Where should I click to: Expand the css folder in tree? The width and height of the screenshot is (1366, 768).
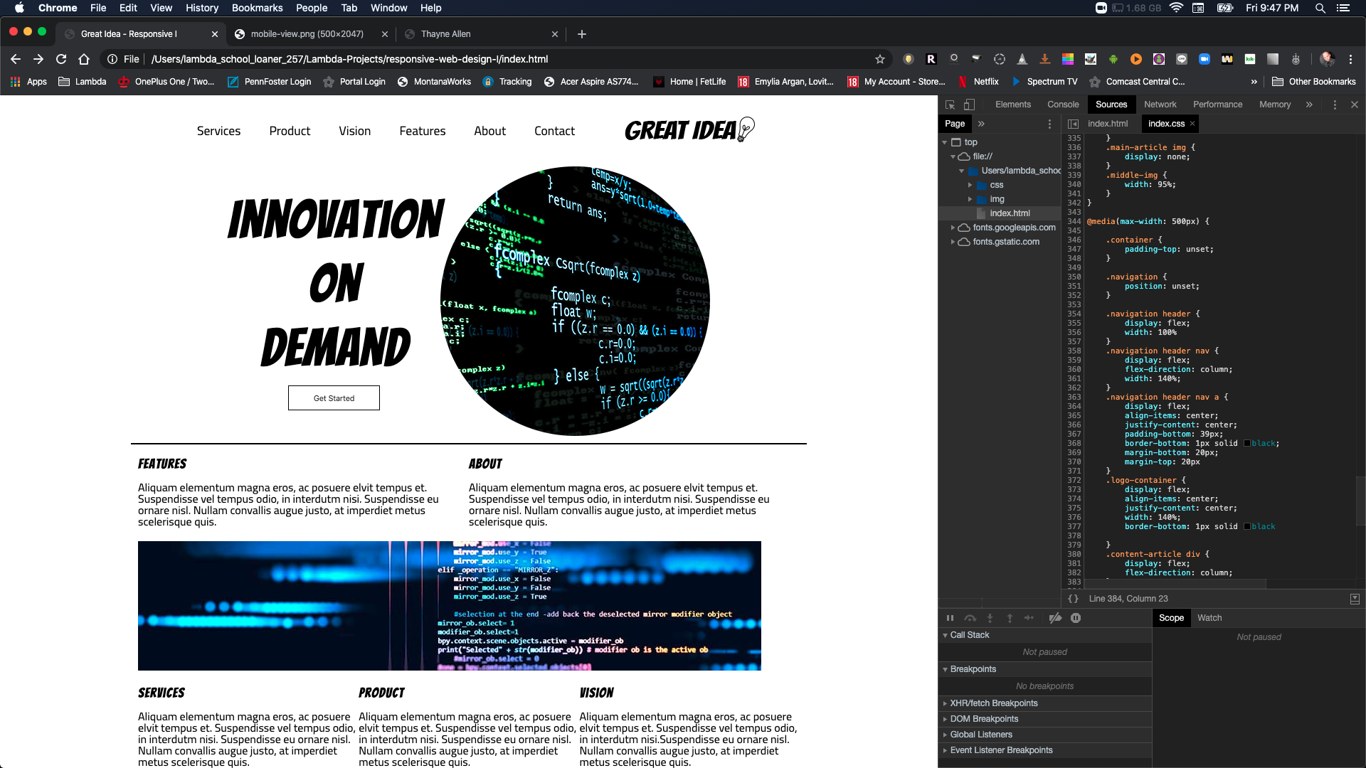970,185
